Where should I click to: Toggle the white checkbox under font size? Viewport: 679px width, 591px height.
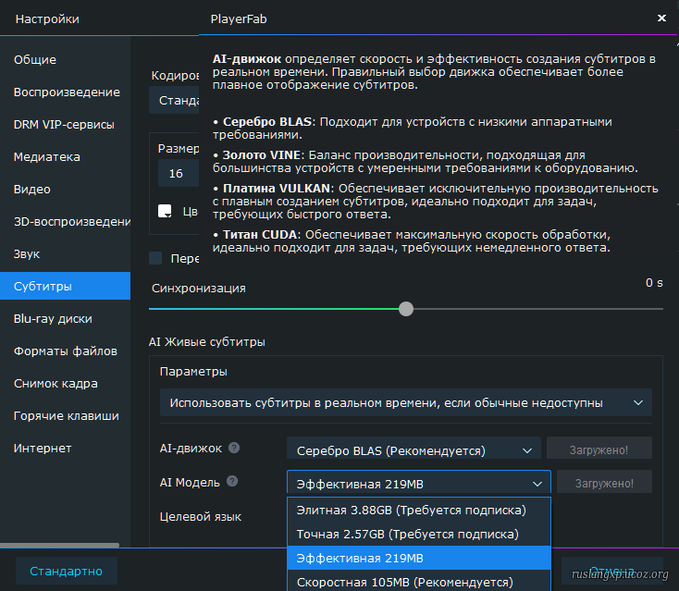[165, 211]
